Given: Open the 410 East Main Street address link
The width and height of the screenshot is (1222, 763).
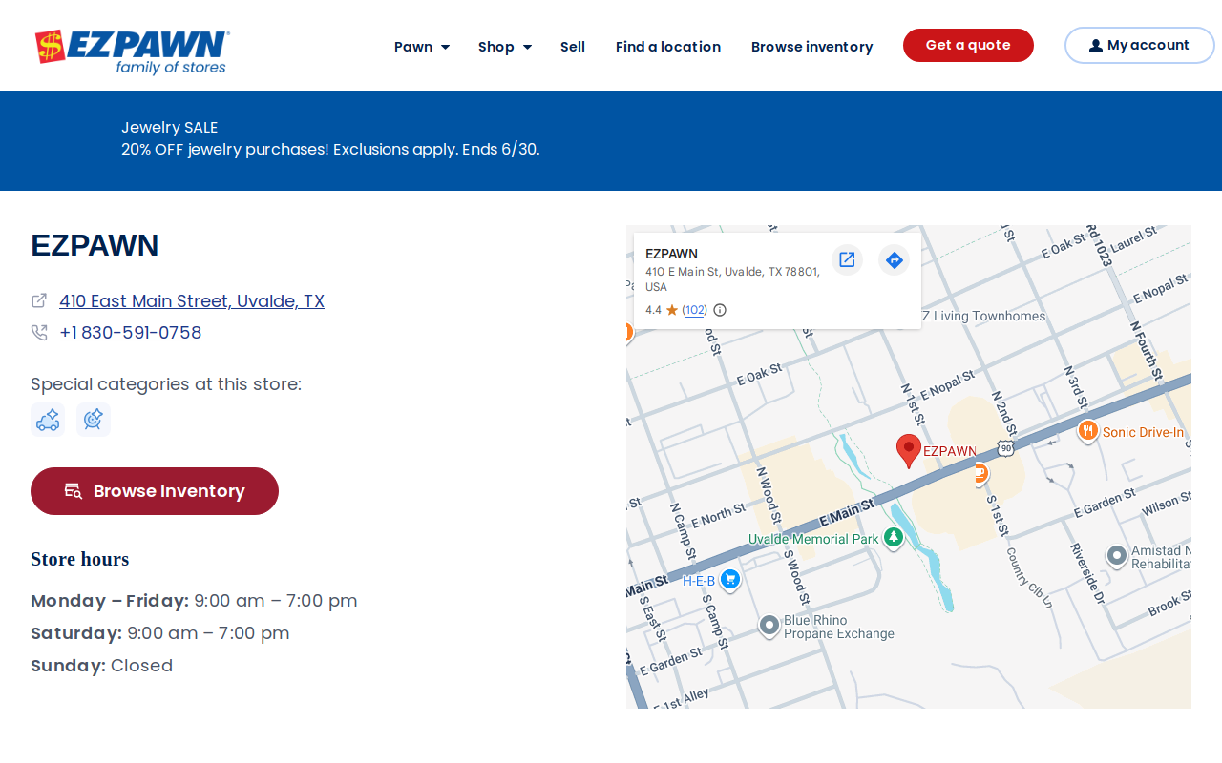Looking at the screenshot, I should pos(192,301).
